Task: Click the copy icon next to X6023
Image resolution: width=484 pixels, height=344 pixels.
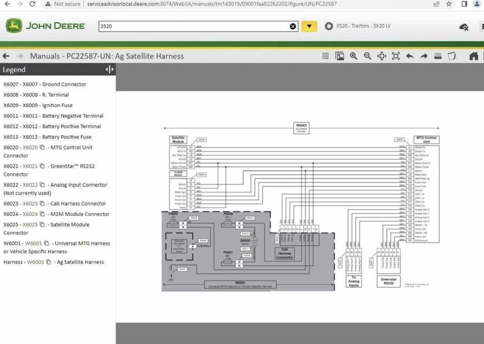Action: coord(42,204)
